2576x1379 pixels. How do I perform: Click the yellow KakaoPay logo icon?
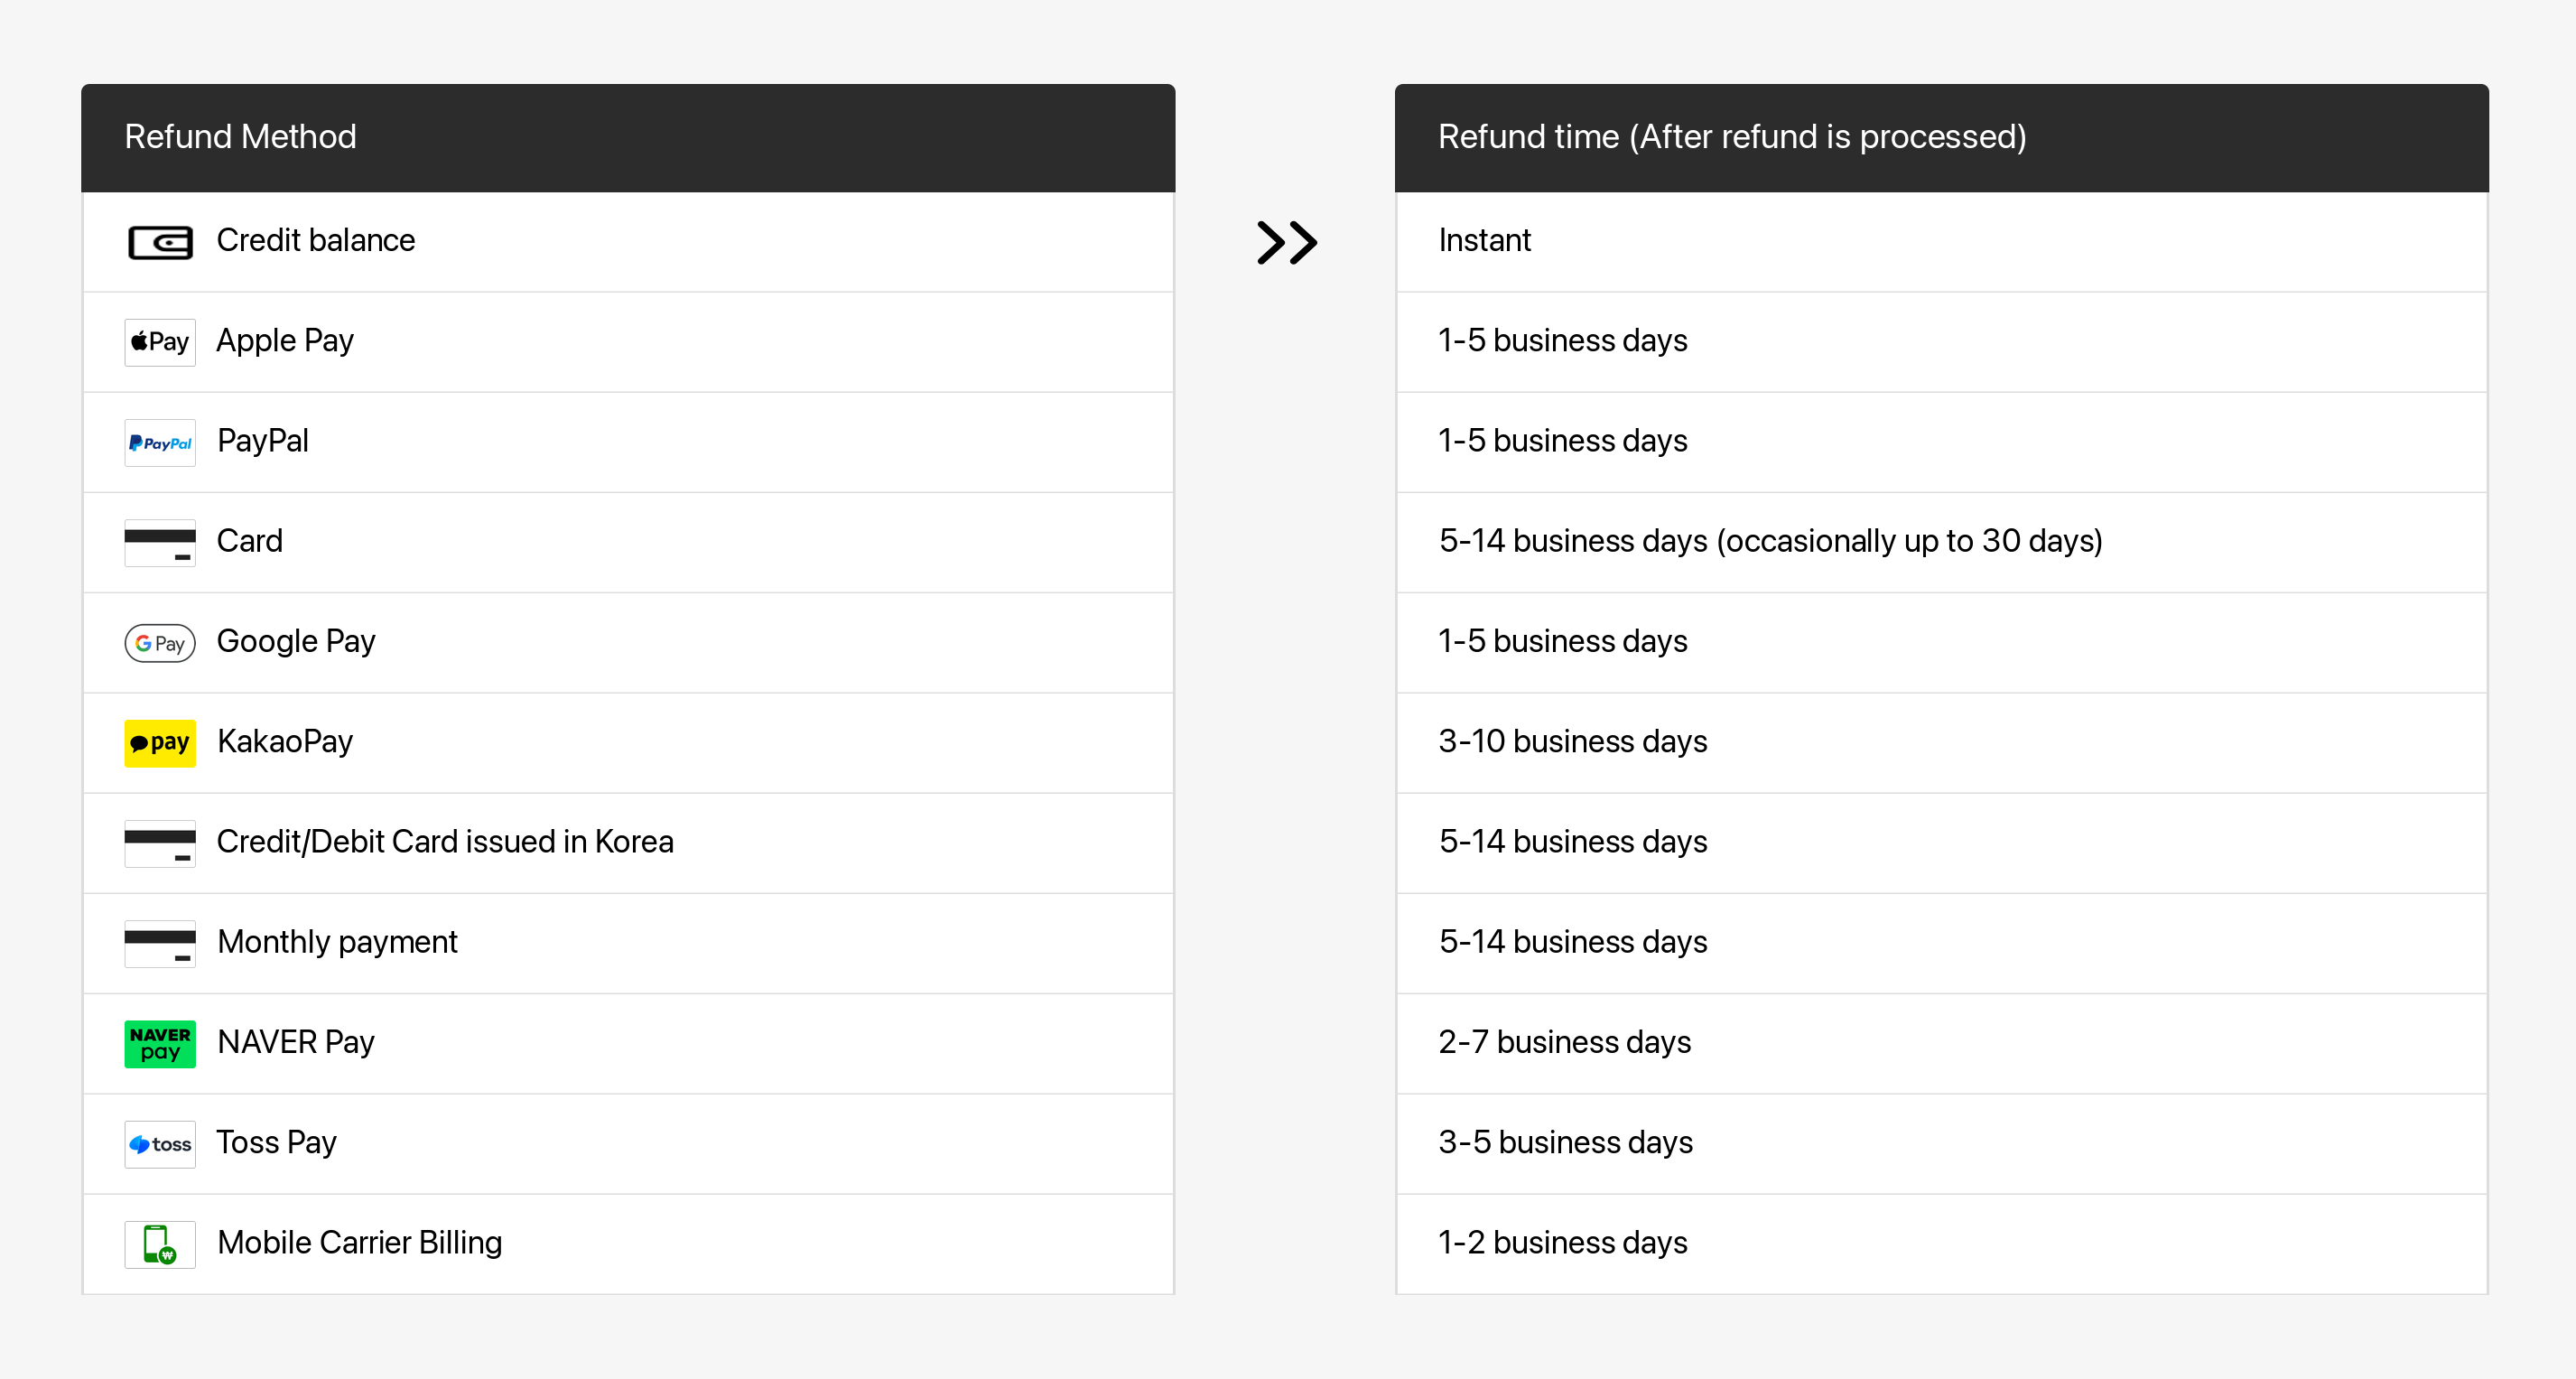(160, 743)
